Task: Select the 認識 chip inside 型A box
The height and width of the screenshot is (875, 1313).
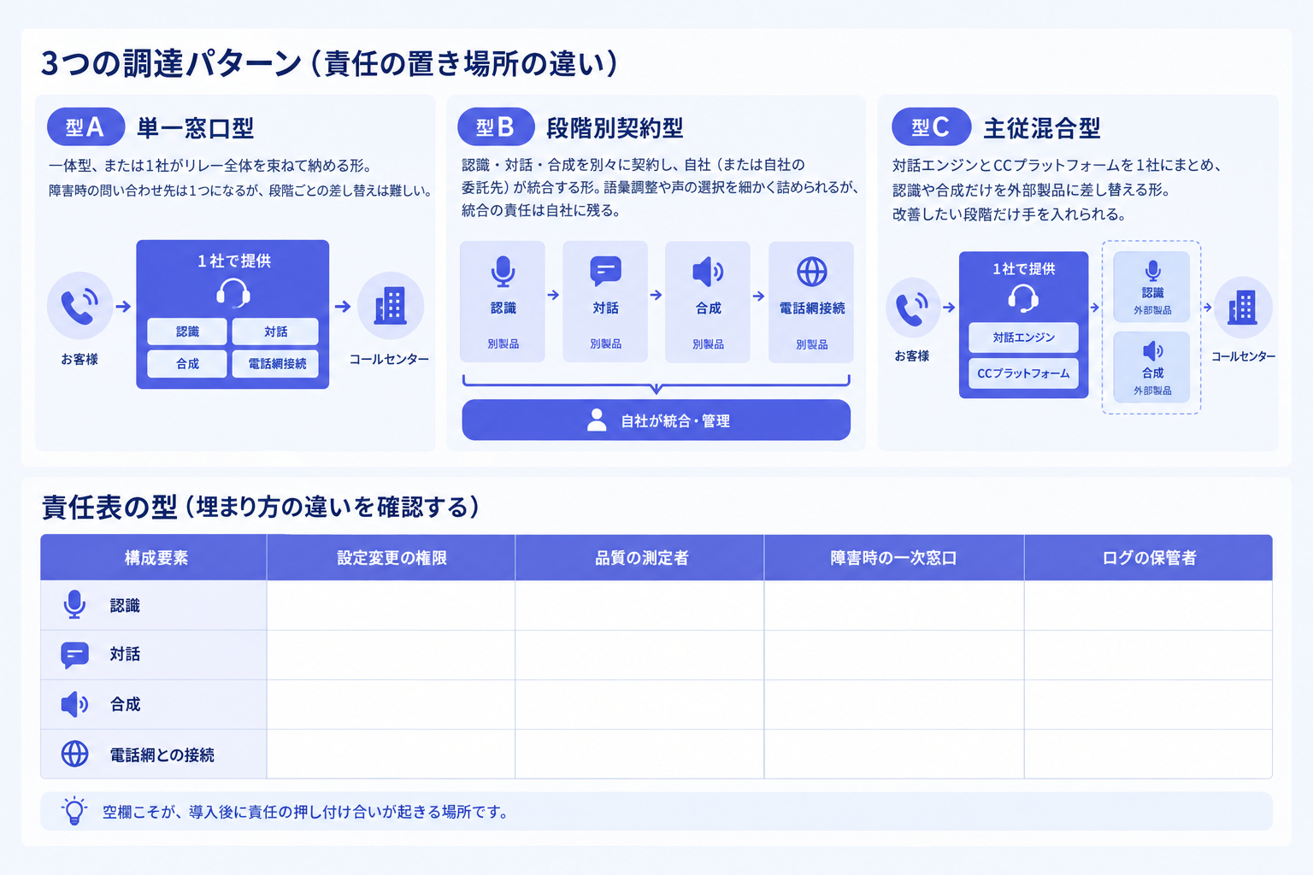Action: pos(187,332)
